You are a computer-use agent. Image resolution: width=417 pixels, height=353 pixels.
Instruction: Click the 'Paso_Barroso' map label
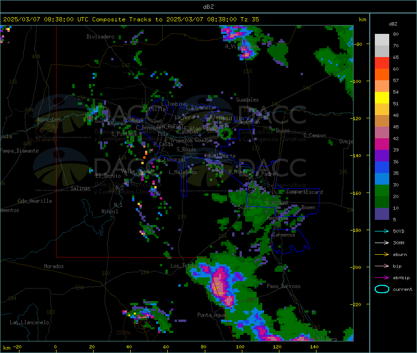284,286
